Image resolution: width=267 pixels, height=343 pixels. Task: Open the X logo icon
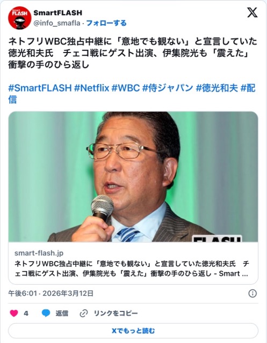(252, 12)
